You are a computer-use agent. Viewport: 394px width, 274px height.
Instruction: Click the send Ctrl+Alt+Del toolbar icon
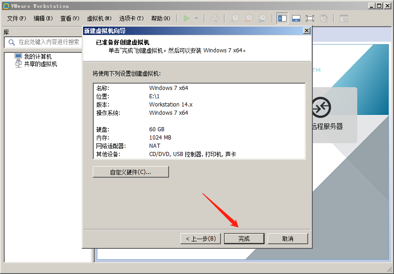[214, 18]
